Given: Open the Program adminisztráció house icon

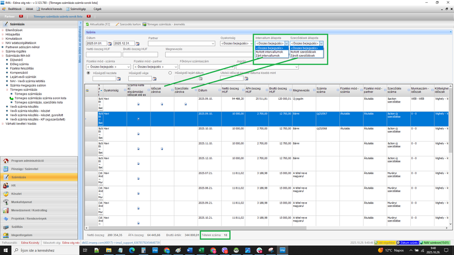Looking at the screenshot, I should tap(6, 161).
